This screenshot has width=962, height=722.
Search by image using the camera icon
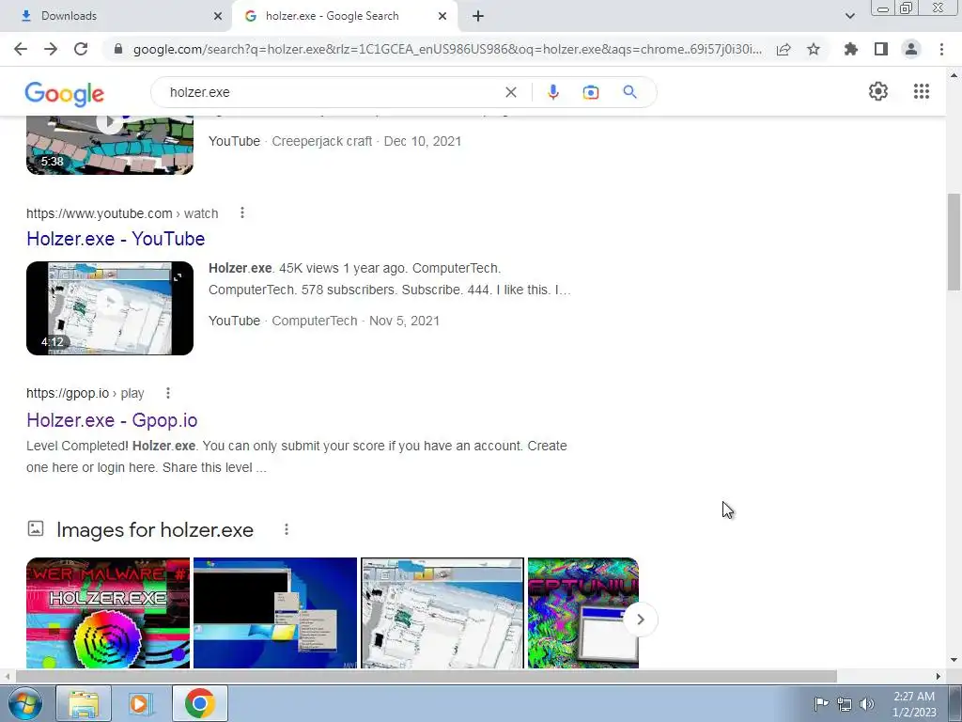click(590, 92)
